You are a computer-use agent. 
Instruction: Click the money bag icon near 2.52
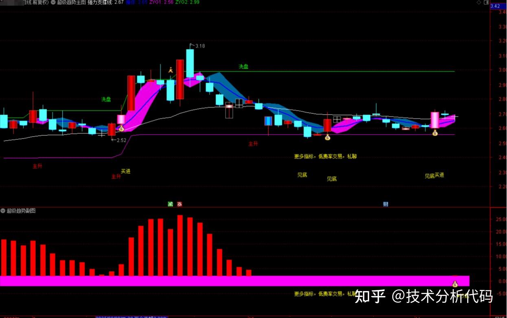pyautogui.click(x=121, y=129)
